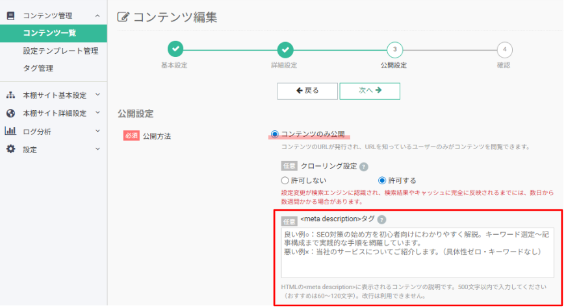This screenshot has width=566, height=308.
Task: Click the 設定 sidebar label
Action: [30, 150]
